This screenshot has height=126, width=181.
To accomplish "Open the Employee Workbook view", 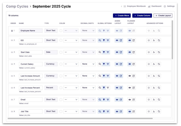I will (134, 6).
